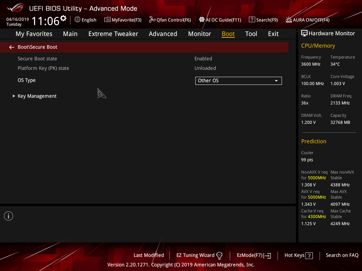Click the Unloaded status value
Viewport: 362px width, 271px height.
tap(205, 68)
